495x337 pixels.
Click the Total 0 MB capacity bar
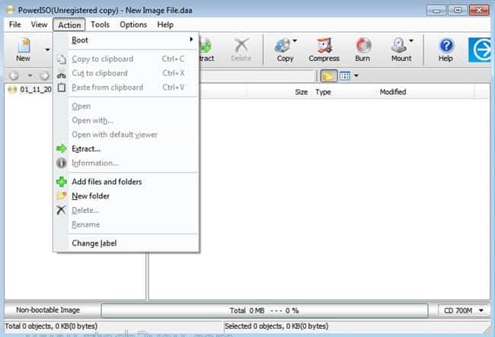264,311
